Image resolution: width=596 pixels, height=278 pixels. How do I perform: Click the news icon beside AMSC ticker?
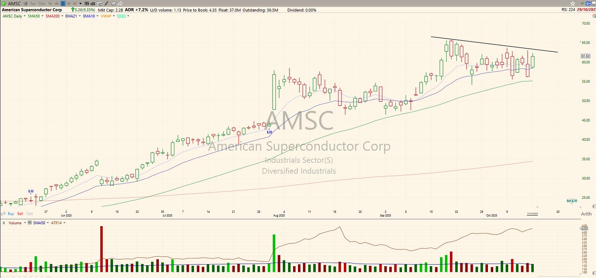[x=25, y=4]
